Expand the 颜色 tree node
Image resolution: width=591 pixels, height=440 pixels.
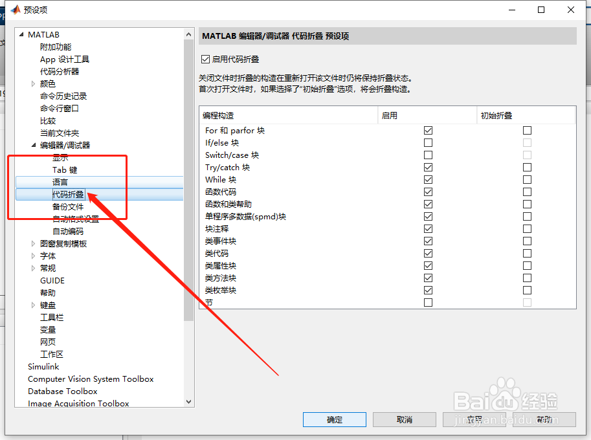click(33, 83)
